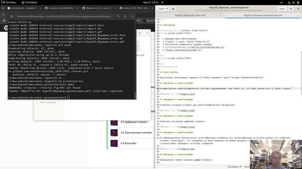Click the new document icon in Text Editor
Screen dimensions: 302x169
[173, 8]
